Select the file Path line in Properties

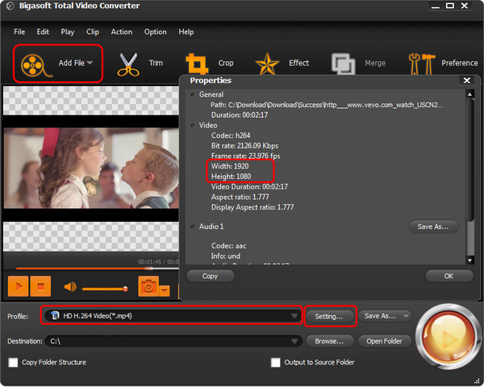coord(327,105)
